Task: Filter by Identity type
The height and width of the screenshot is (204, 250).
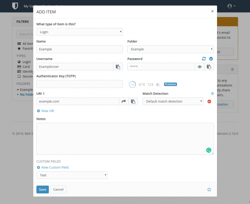Action: click(x=25, y=71)
